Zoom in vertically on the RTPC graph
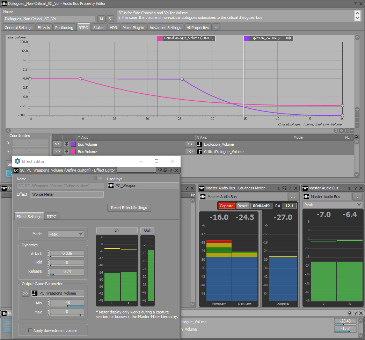Screen dimensions: 365x340 click(x=357, y=115)
